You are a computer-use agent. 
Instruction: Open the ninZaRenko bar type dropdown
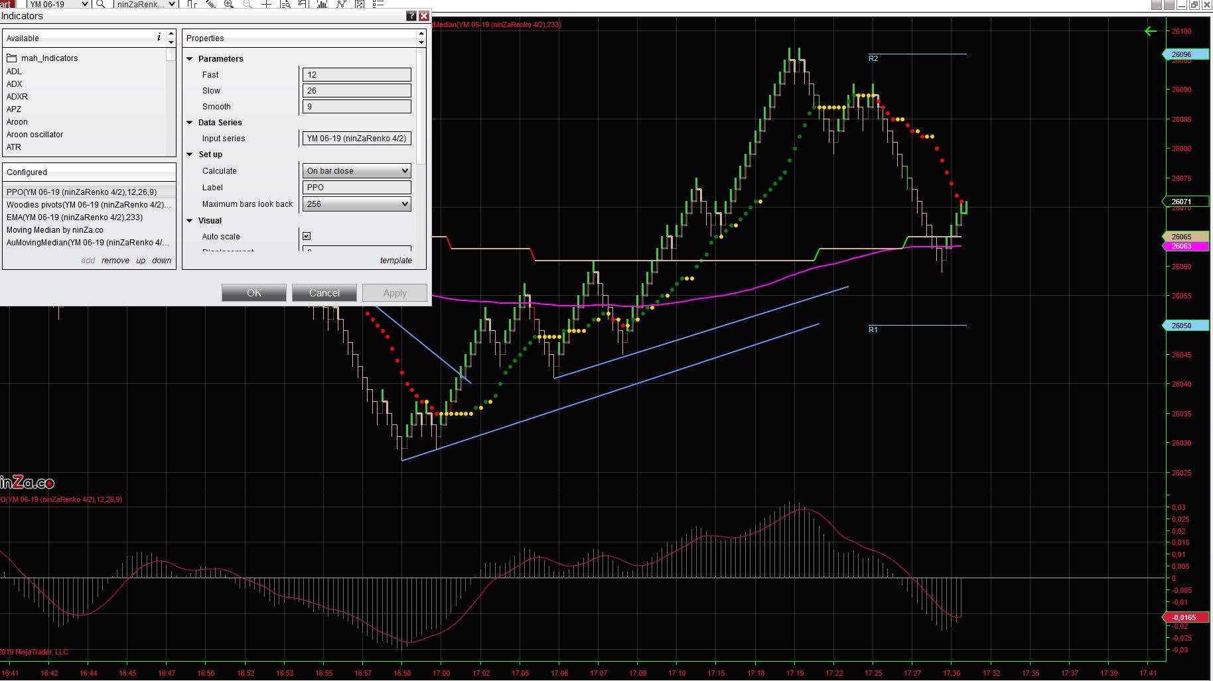point(145,4)
